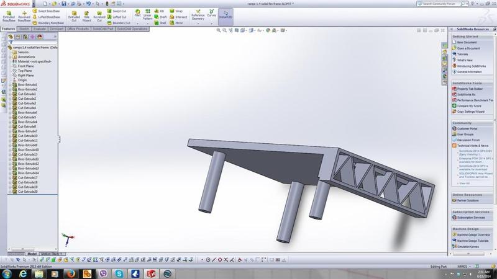Expand the Linear Pattern dropdown arrow
Viewport: 497px width, 279px height.
147,24
